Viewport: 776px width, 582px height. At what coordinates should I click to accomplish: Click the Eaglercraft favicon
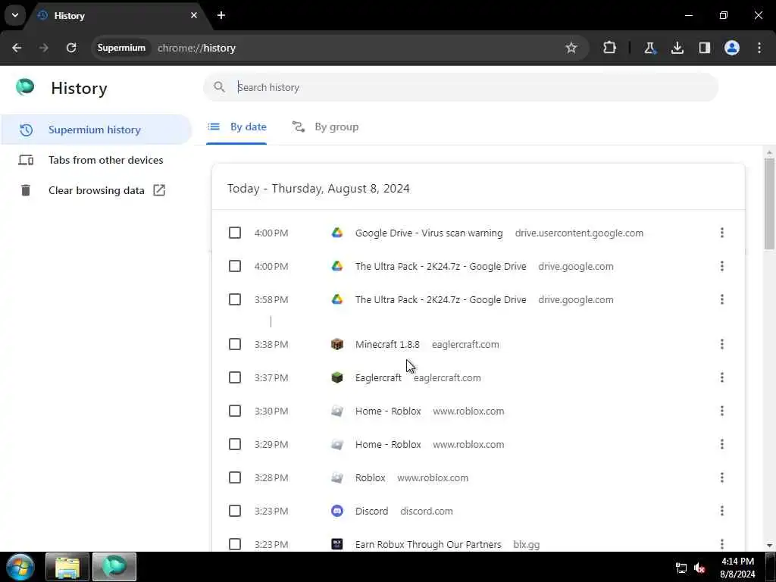tap(337, 377)
